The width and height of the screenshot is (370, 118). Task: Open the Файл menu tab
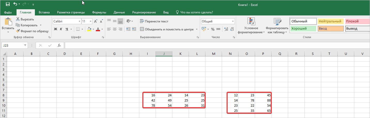point(8,12)
